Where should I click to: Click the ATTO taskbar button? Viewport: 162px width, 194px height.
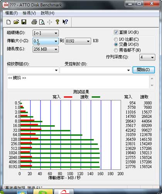(x=64, y=192)
